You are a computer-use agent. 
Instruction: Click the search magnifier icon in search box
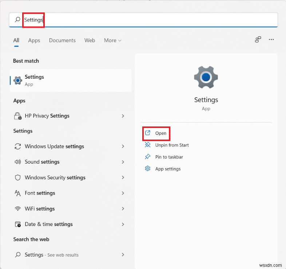pyautogui.click(x=17, y=19)
